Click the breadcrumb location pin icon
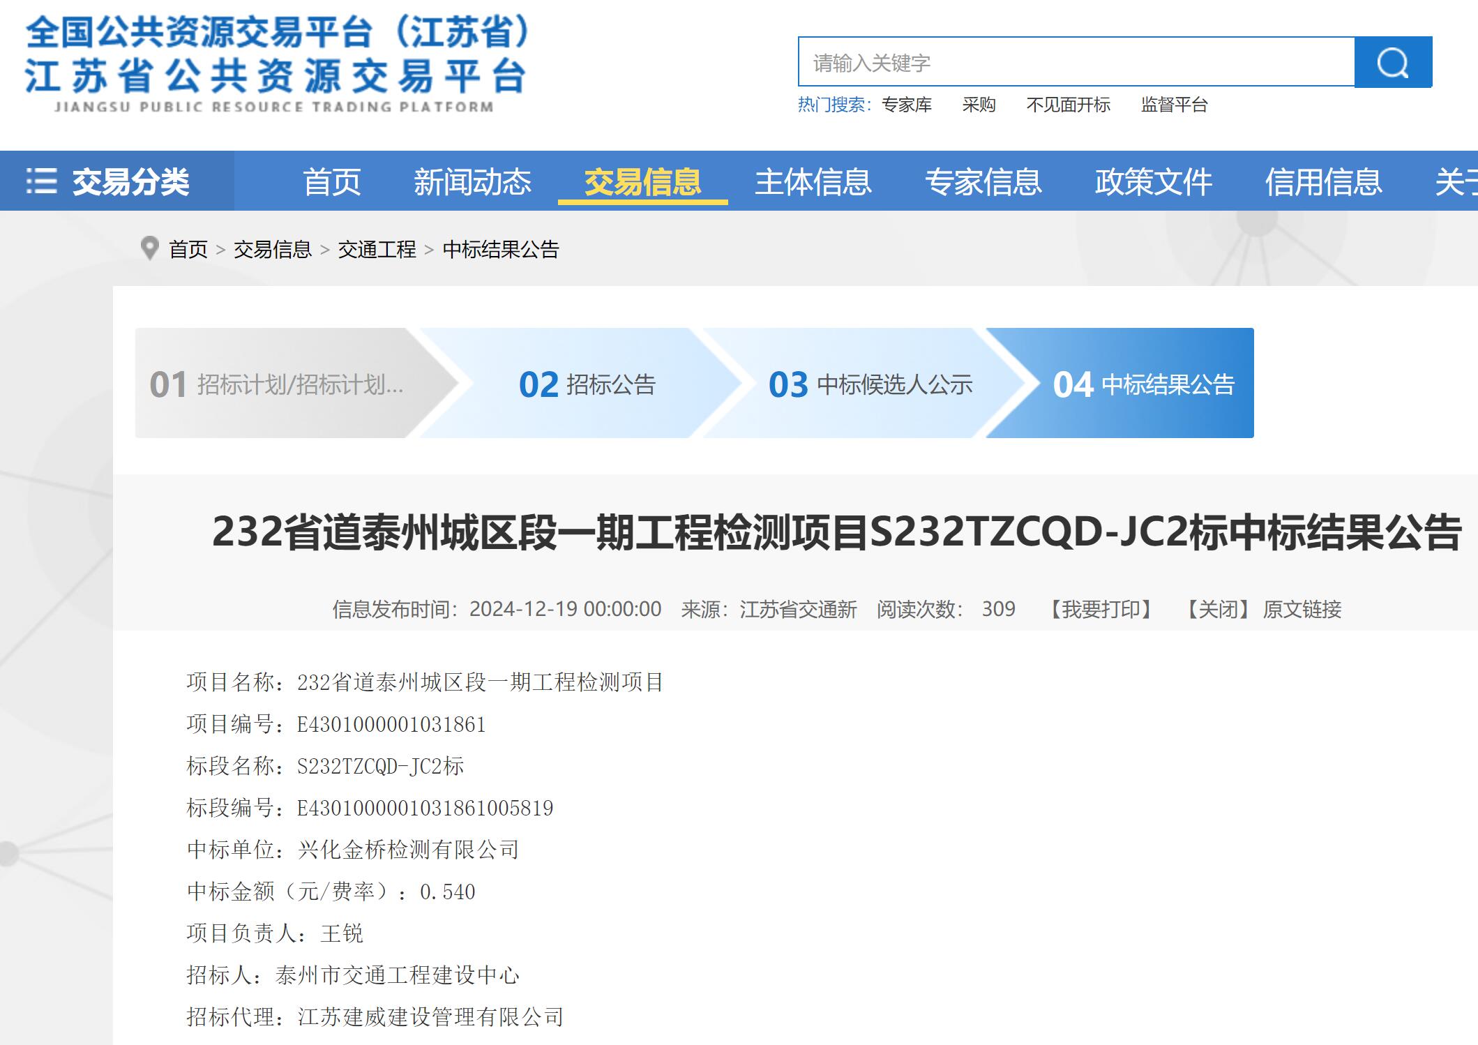 (x=149, y=248)
